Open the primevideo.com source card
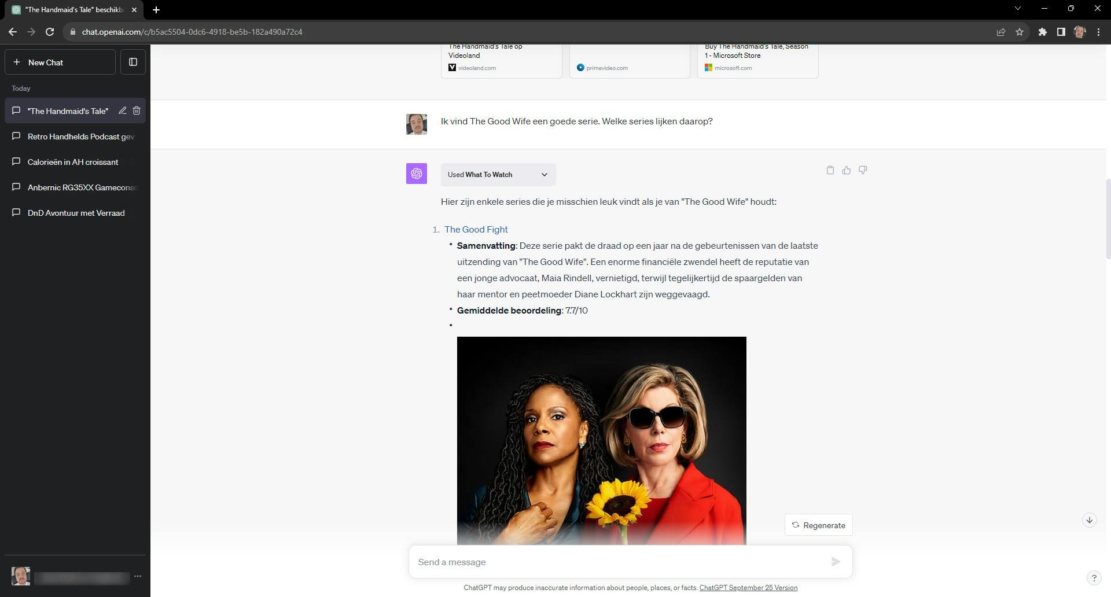 [x=630, y=60]
